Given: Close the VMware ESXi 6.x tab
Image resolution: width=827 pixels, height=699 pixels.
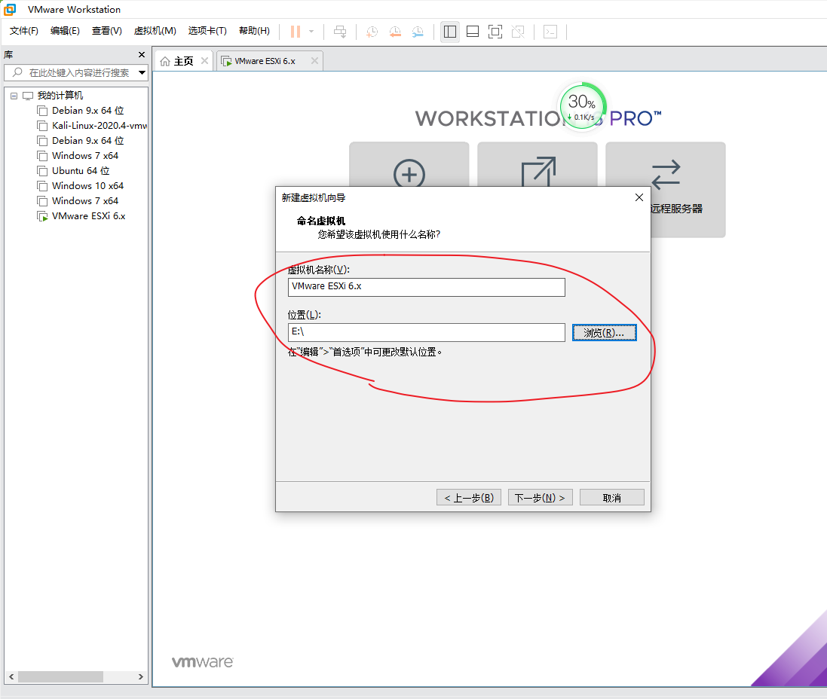Looking at the screenshot, I should pyautogui.click(x=314, y=60).
